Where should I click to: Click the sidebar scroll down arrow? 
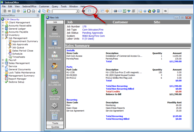coord(61,119)
